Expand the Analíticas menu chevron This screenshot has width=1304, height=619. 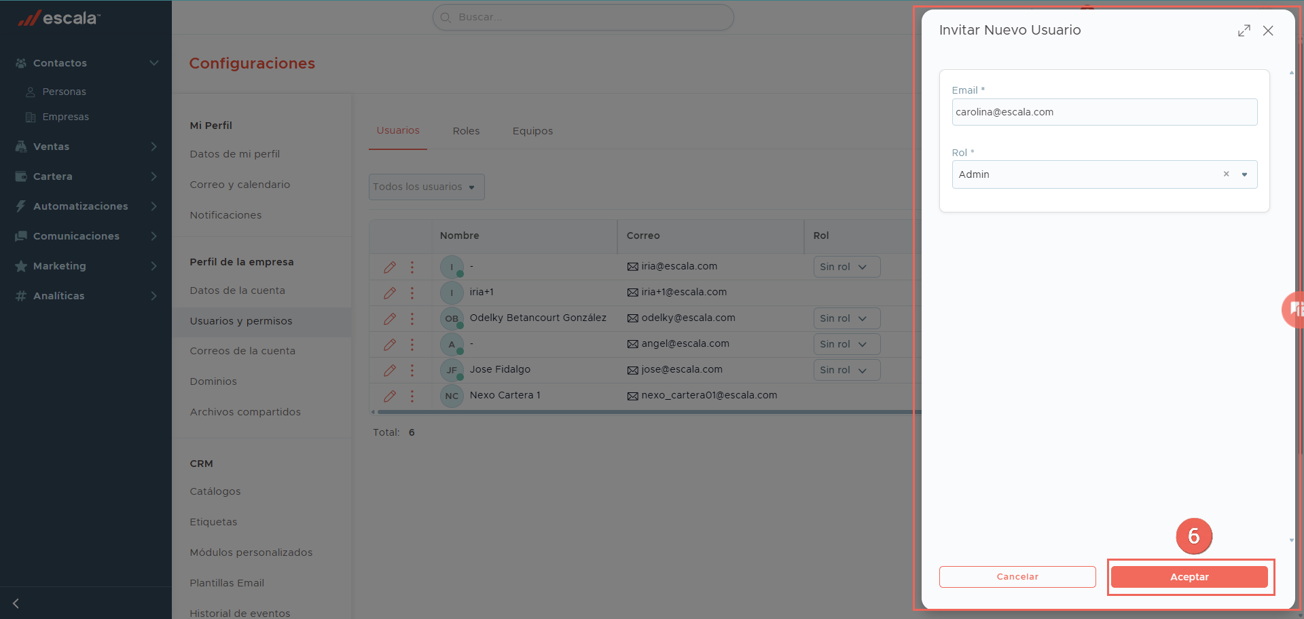154,296
